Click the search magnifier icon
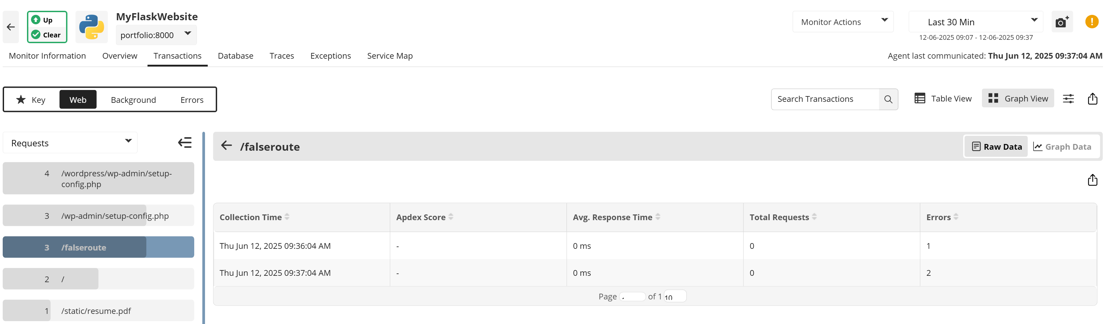 click(888, 99)
